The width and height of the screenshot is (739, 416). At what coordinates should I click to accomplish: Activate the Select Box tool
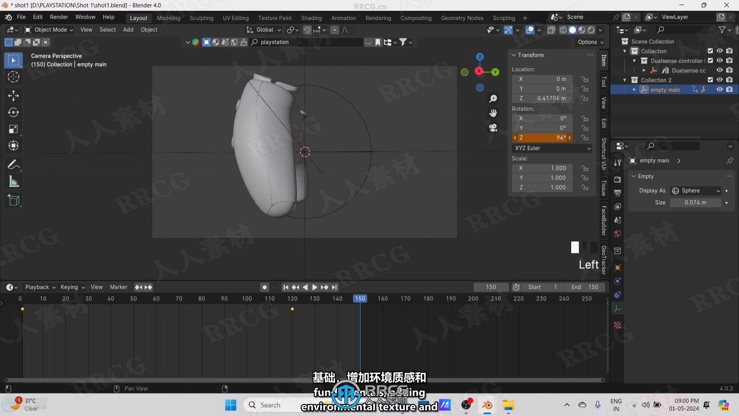click(x=13, y=60)
